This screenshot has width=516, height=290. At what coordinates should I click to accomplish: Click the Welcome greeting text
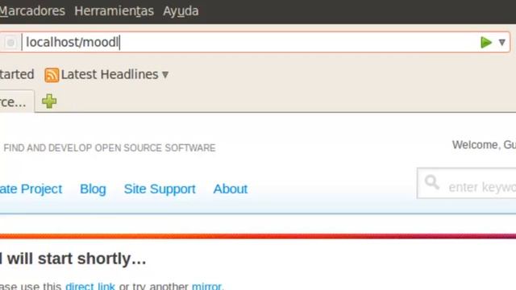tap(484, 145)
